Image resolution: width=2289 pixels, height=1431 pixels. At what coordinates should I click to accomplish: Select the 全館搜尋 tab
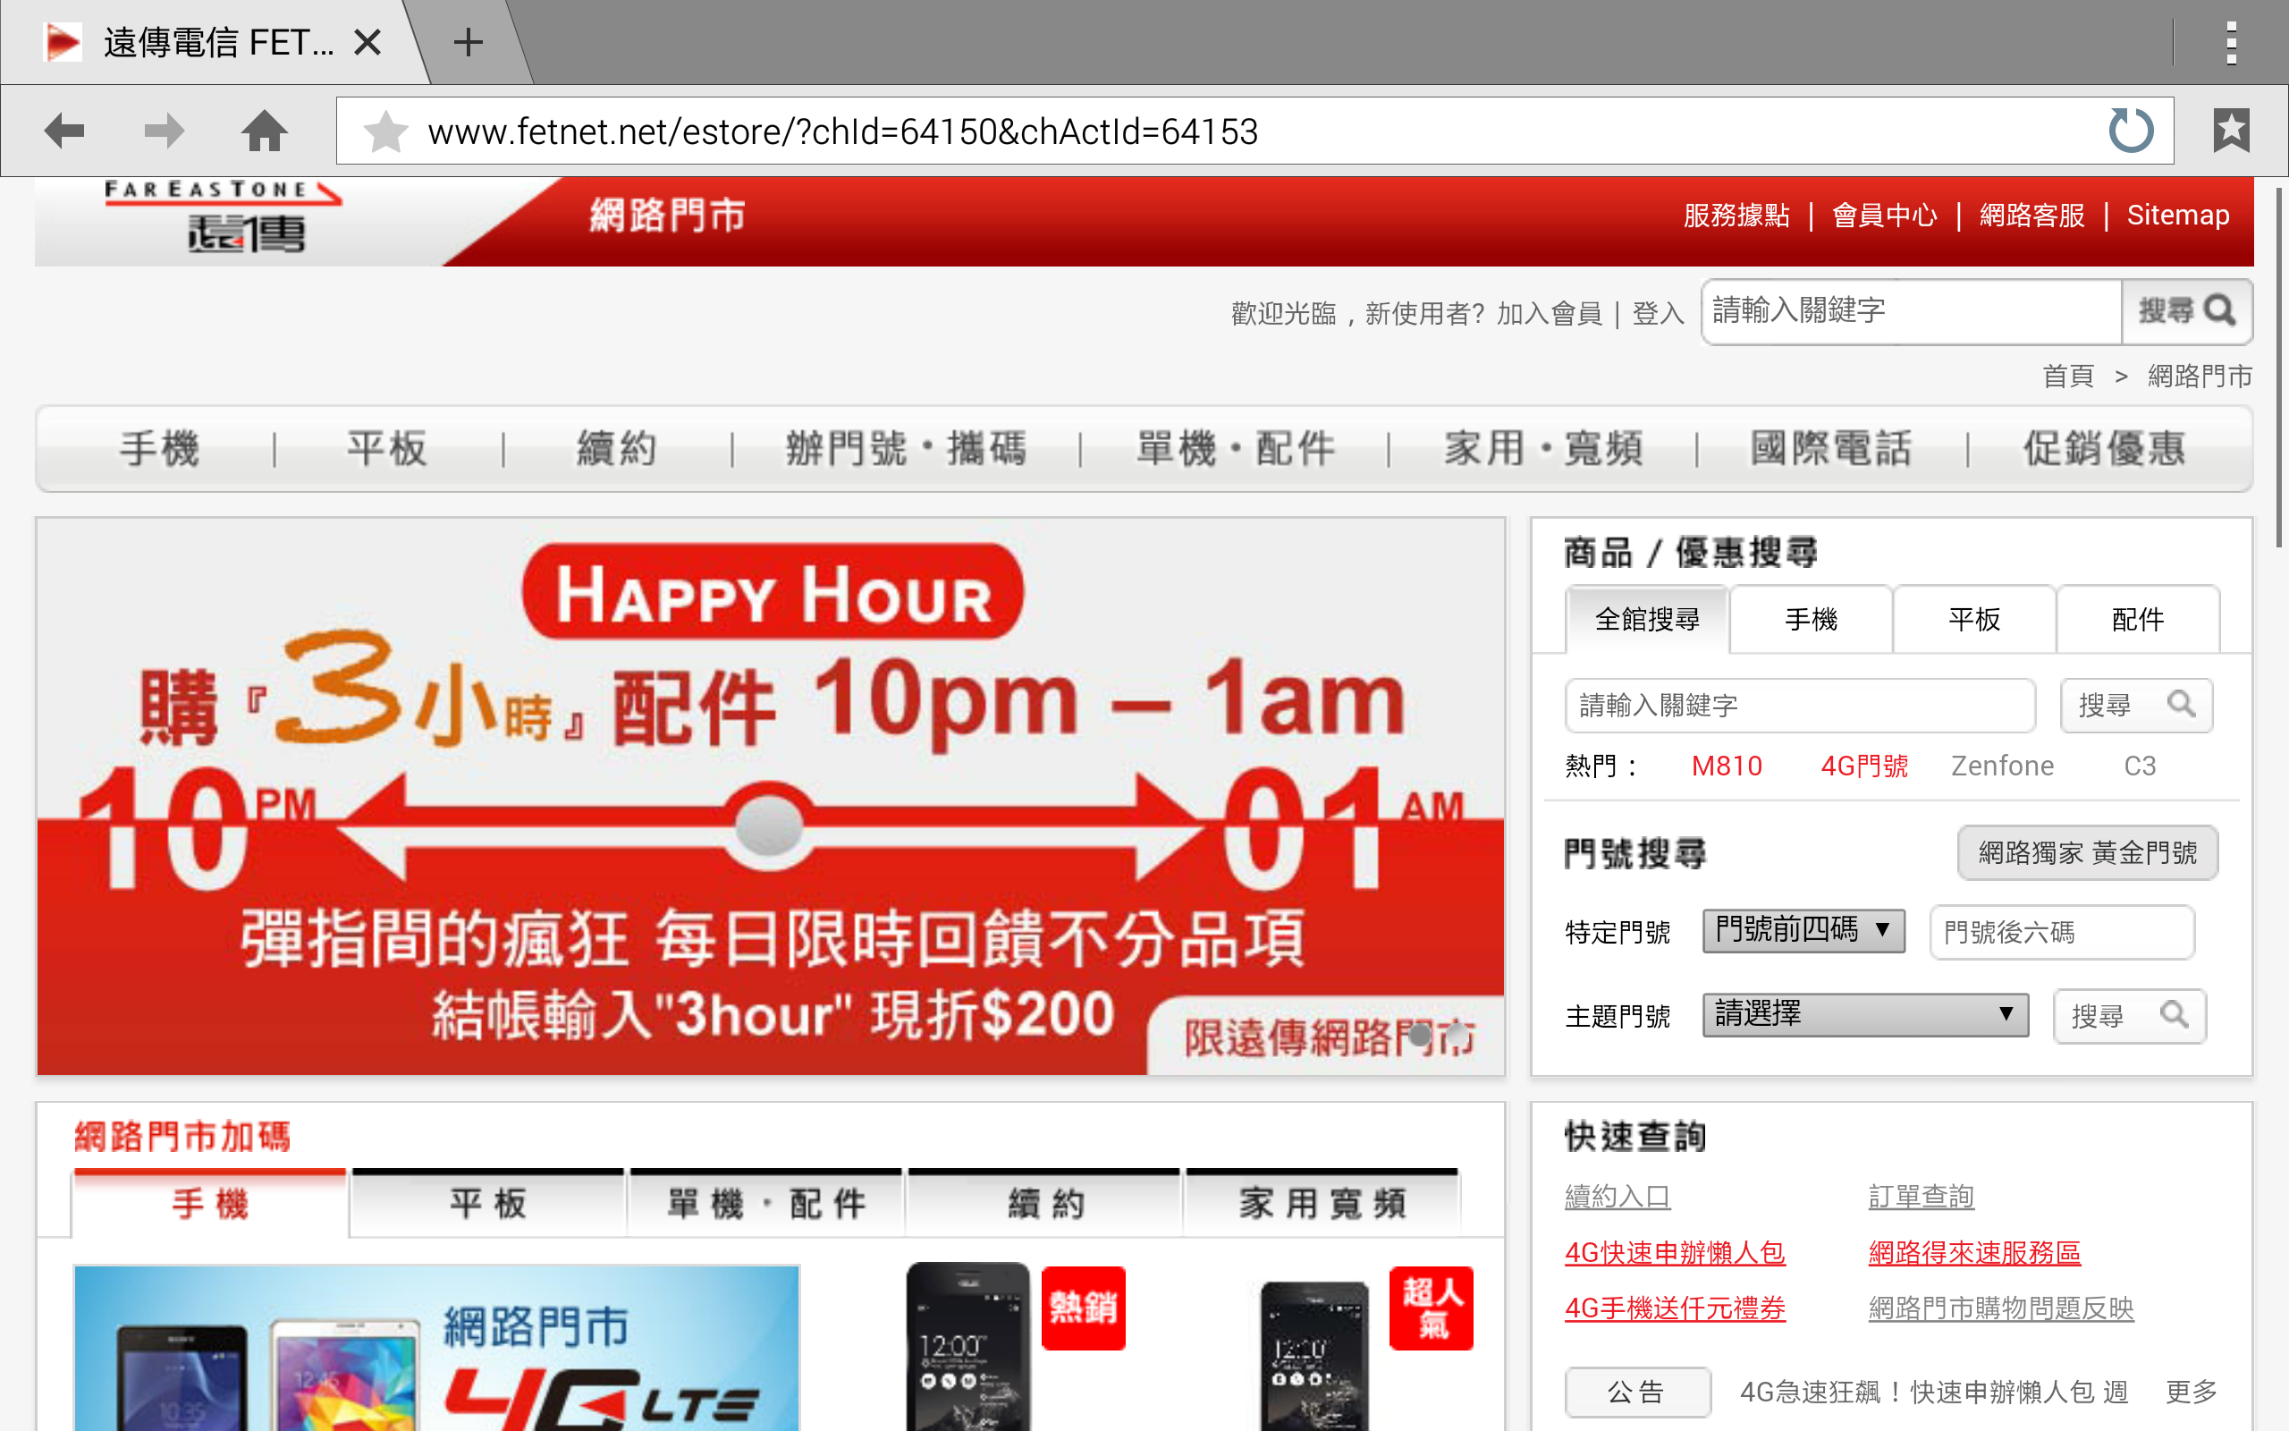click(1647, 619)
